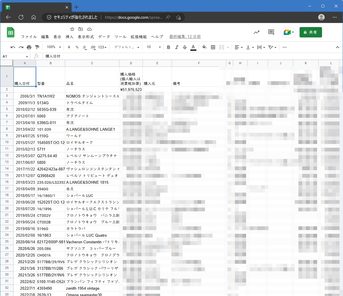This screenshot has height=296, width=343.
Task: Open the 編集 menu
Action: point(45,37)
